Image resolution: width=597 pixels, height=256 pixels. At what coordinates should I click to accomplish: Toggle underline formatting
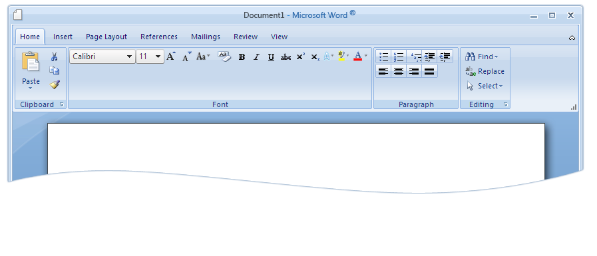(x=271, y=57)
